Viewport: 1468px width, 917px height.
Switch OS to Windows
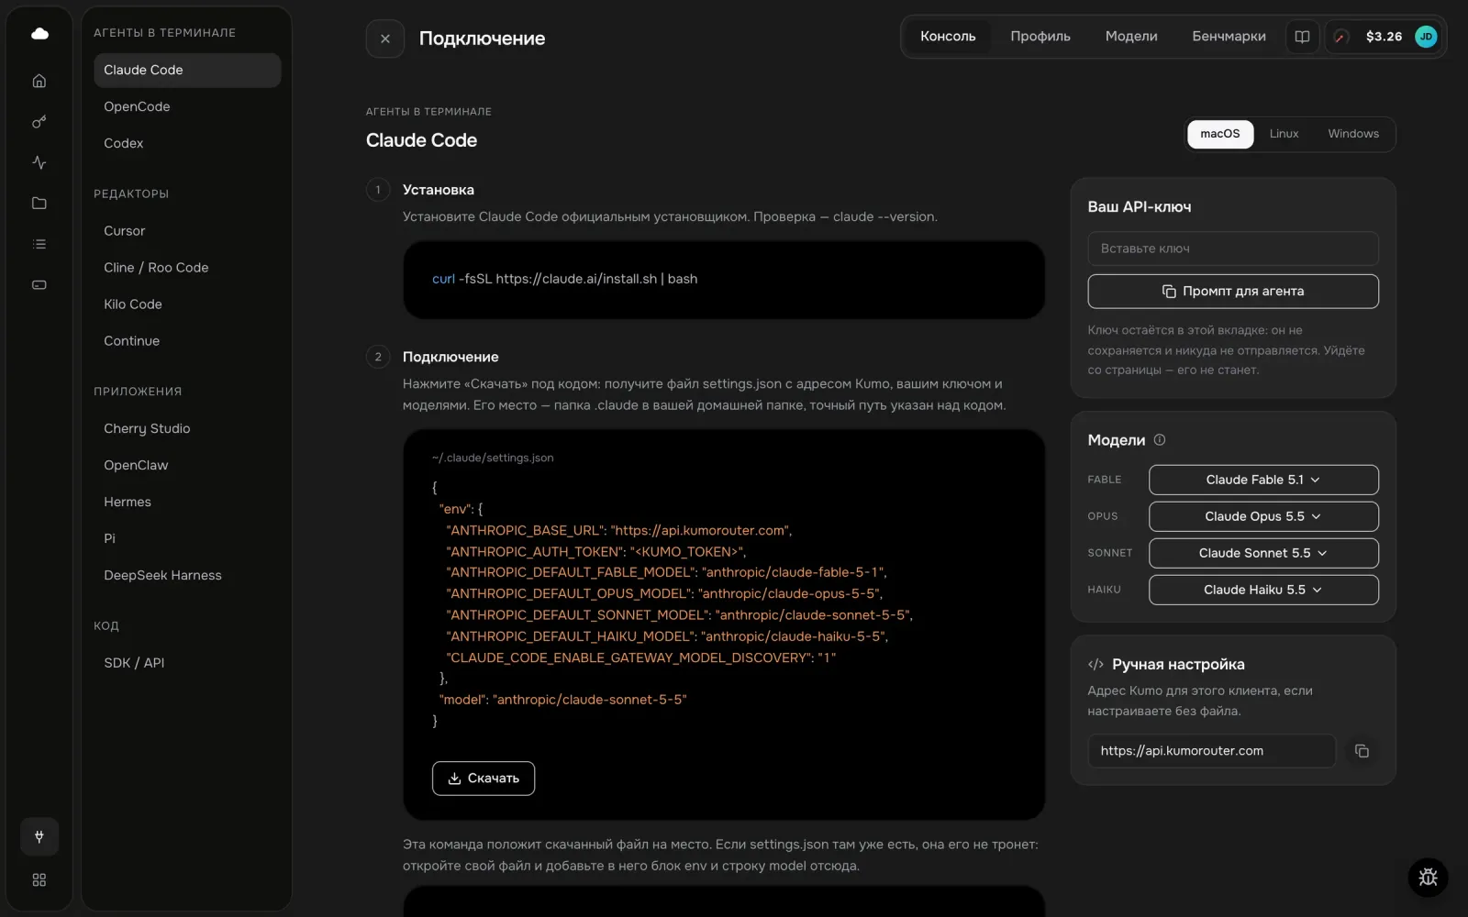click(1353, 134)
